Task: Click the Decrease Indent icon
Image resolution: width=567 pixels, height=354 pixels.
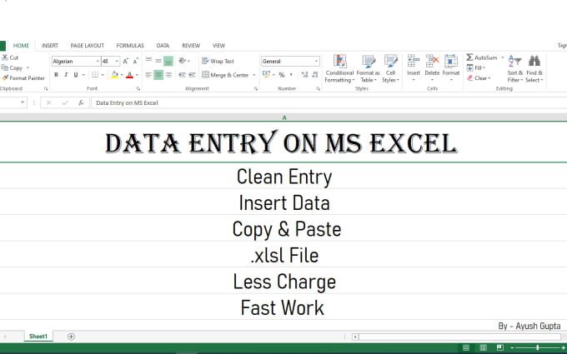Action: [183, 75]
